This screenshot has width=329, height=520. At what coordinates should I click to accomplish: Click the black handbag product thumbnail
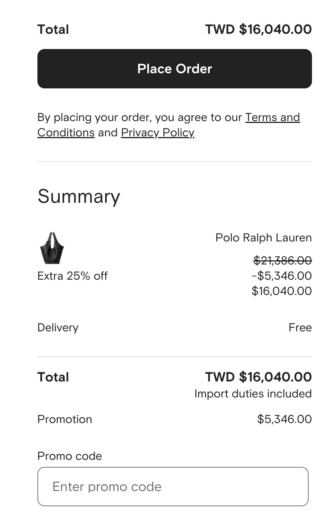click(52, 248)
